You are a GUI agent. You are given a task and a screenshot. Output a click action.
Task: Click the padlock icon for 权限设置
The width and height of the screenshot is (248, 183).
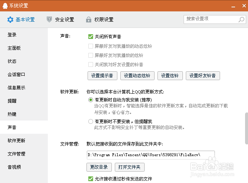pyautogui.click(x=89, y=19)
